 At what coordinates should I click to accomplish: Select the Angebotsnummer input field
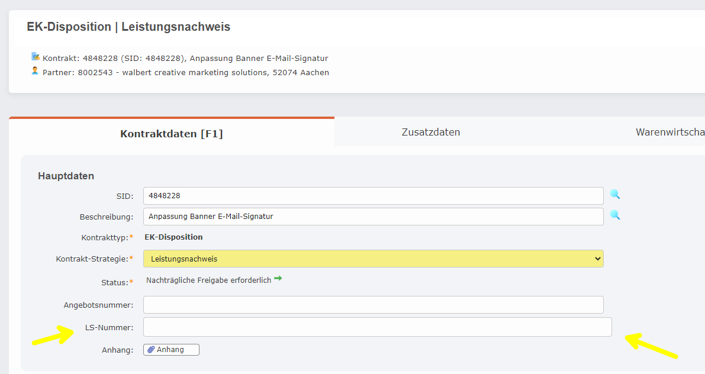[x=373, y=305]
